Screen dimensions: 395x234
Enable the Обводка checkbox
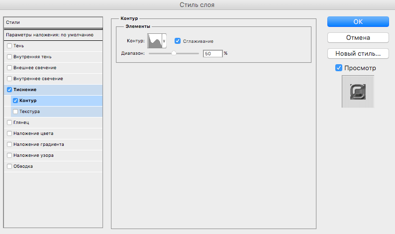click(9, 166)
